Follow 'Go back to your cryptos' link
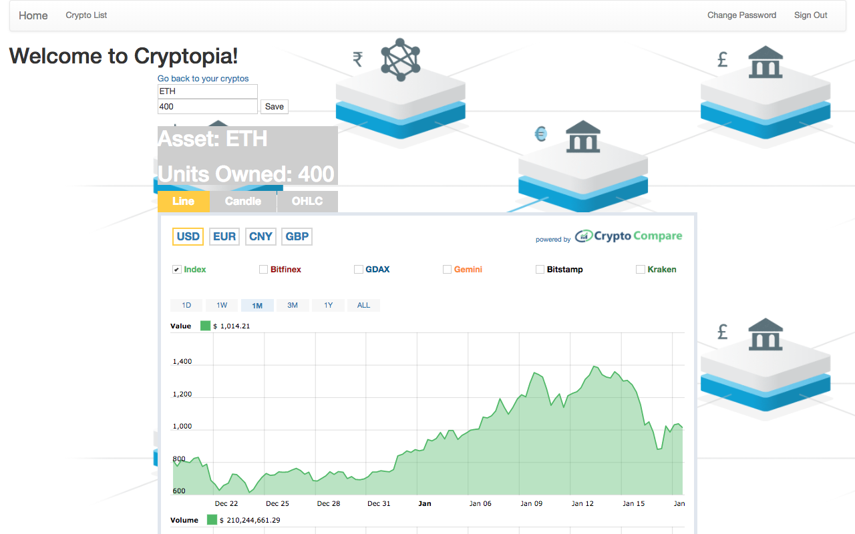Viewport: 855px width, 534px height. click(203, 79)
